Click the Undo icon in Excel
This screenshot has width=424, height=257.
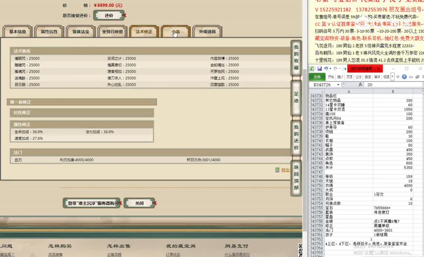(326, 69)
